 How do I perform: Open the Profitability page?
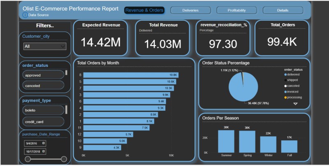[x=236, y=10]
